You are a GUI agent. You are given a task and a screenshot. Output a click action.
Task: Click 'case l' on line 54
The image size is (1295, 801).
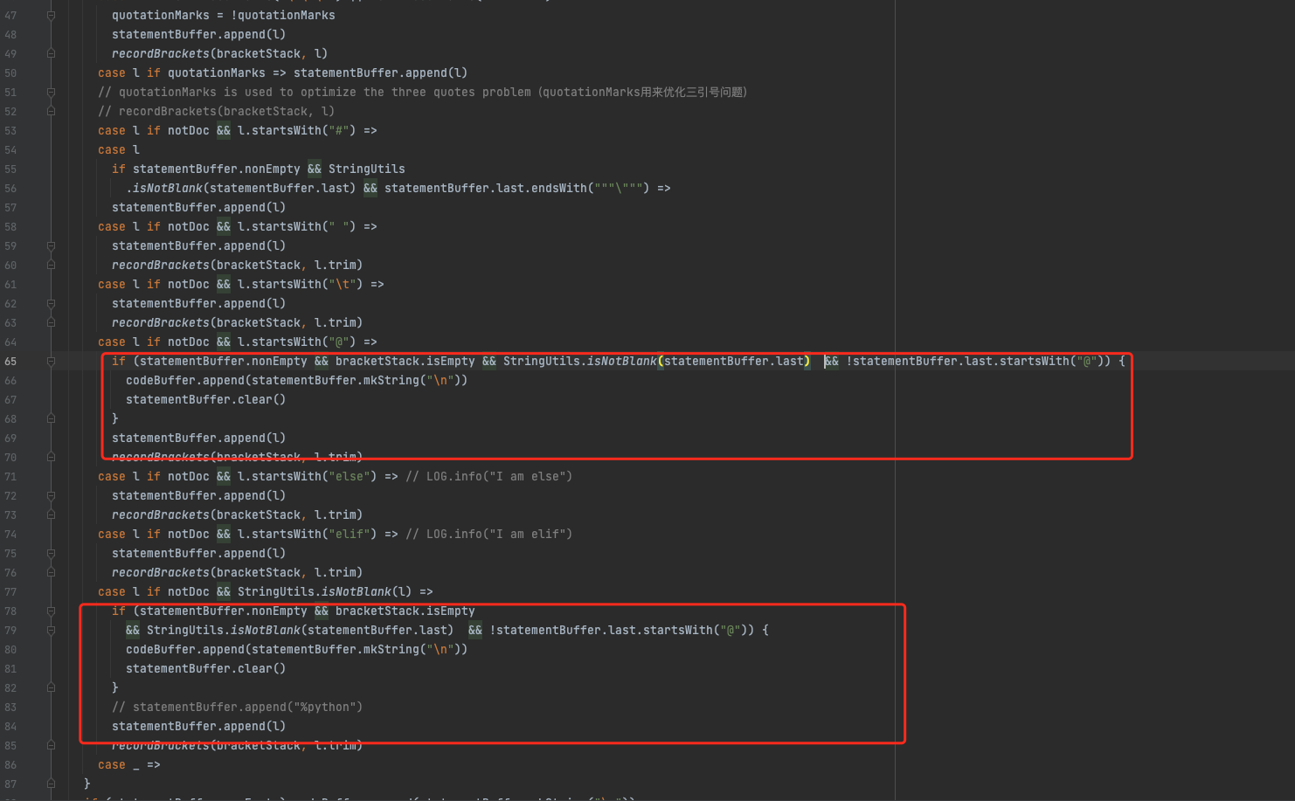[119, 150]
